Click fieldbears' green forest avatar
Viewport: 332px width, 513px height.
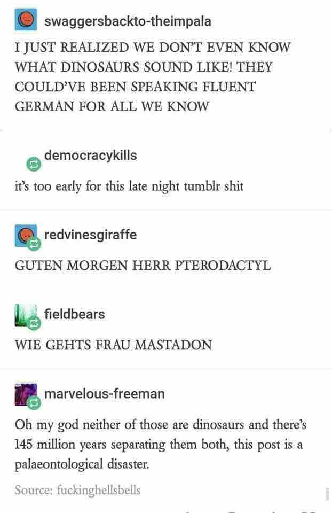pyautogui.click(x=26, y=315)
